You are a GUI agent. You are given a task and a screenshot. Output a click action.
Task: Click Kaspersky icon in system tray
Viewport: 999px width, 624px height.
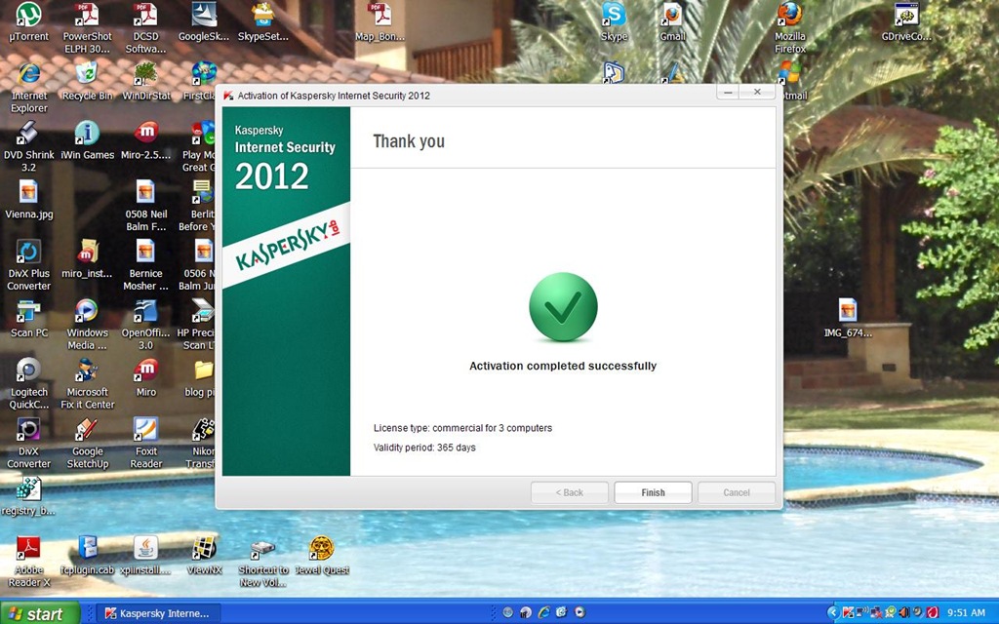pos(848,612)
